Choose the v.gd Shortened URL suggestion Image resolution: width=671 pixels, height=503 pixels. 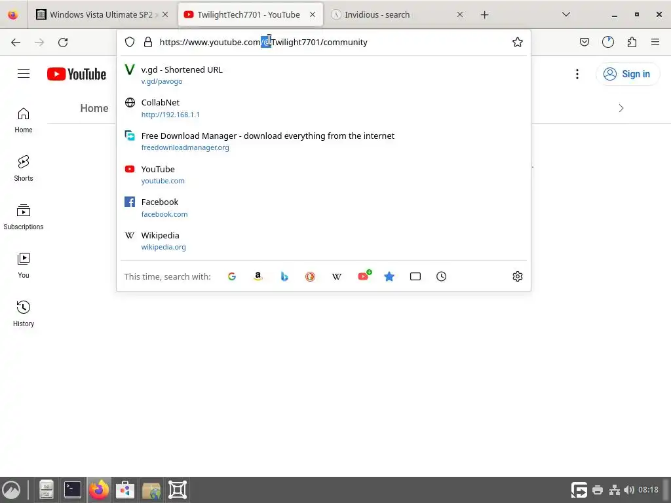(324, 75)
